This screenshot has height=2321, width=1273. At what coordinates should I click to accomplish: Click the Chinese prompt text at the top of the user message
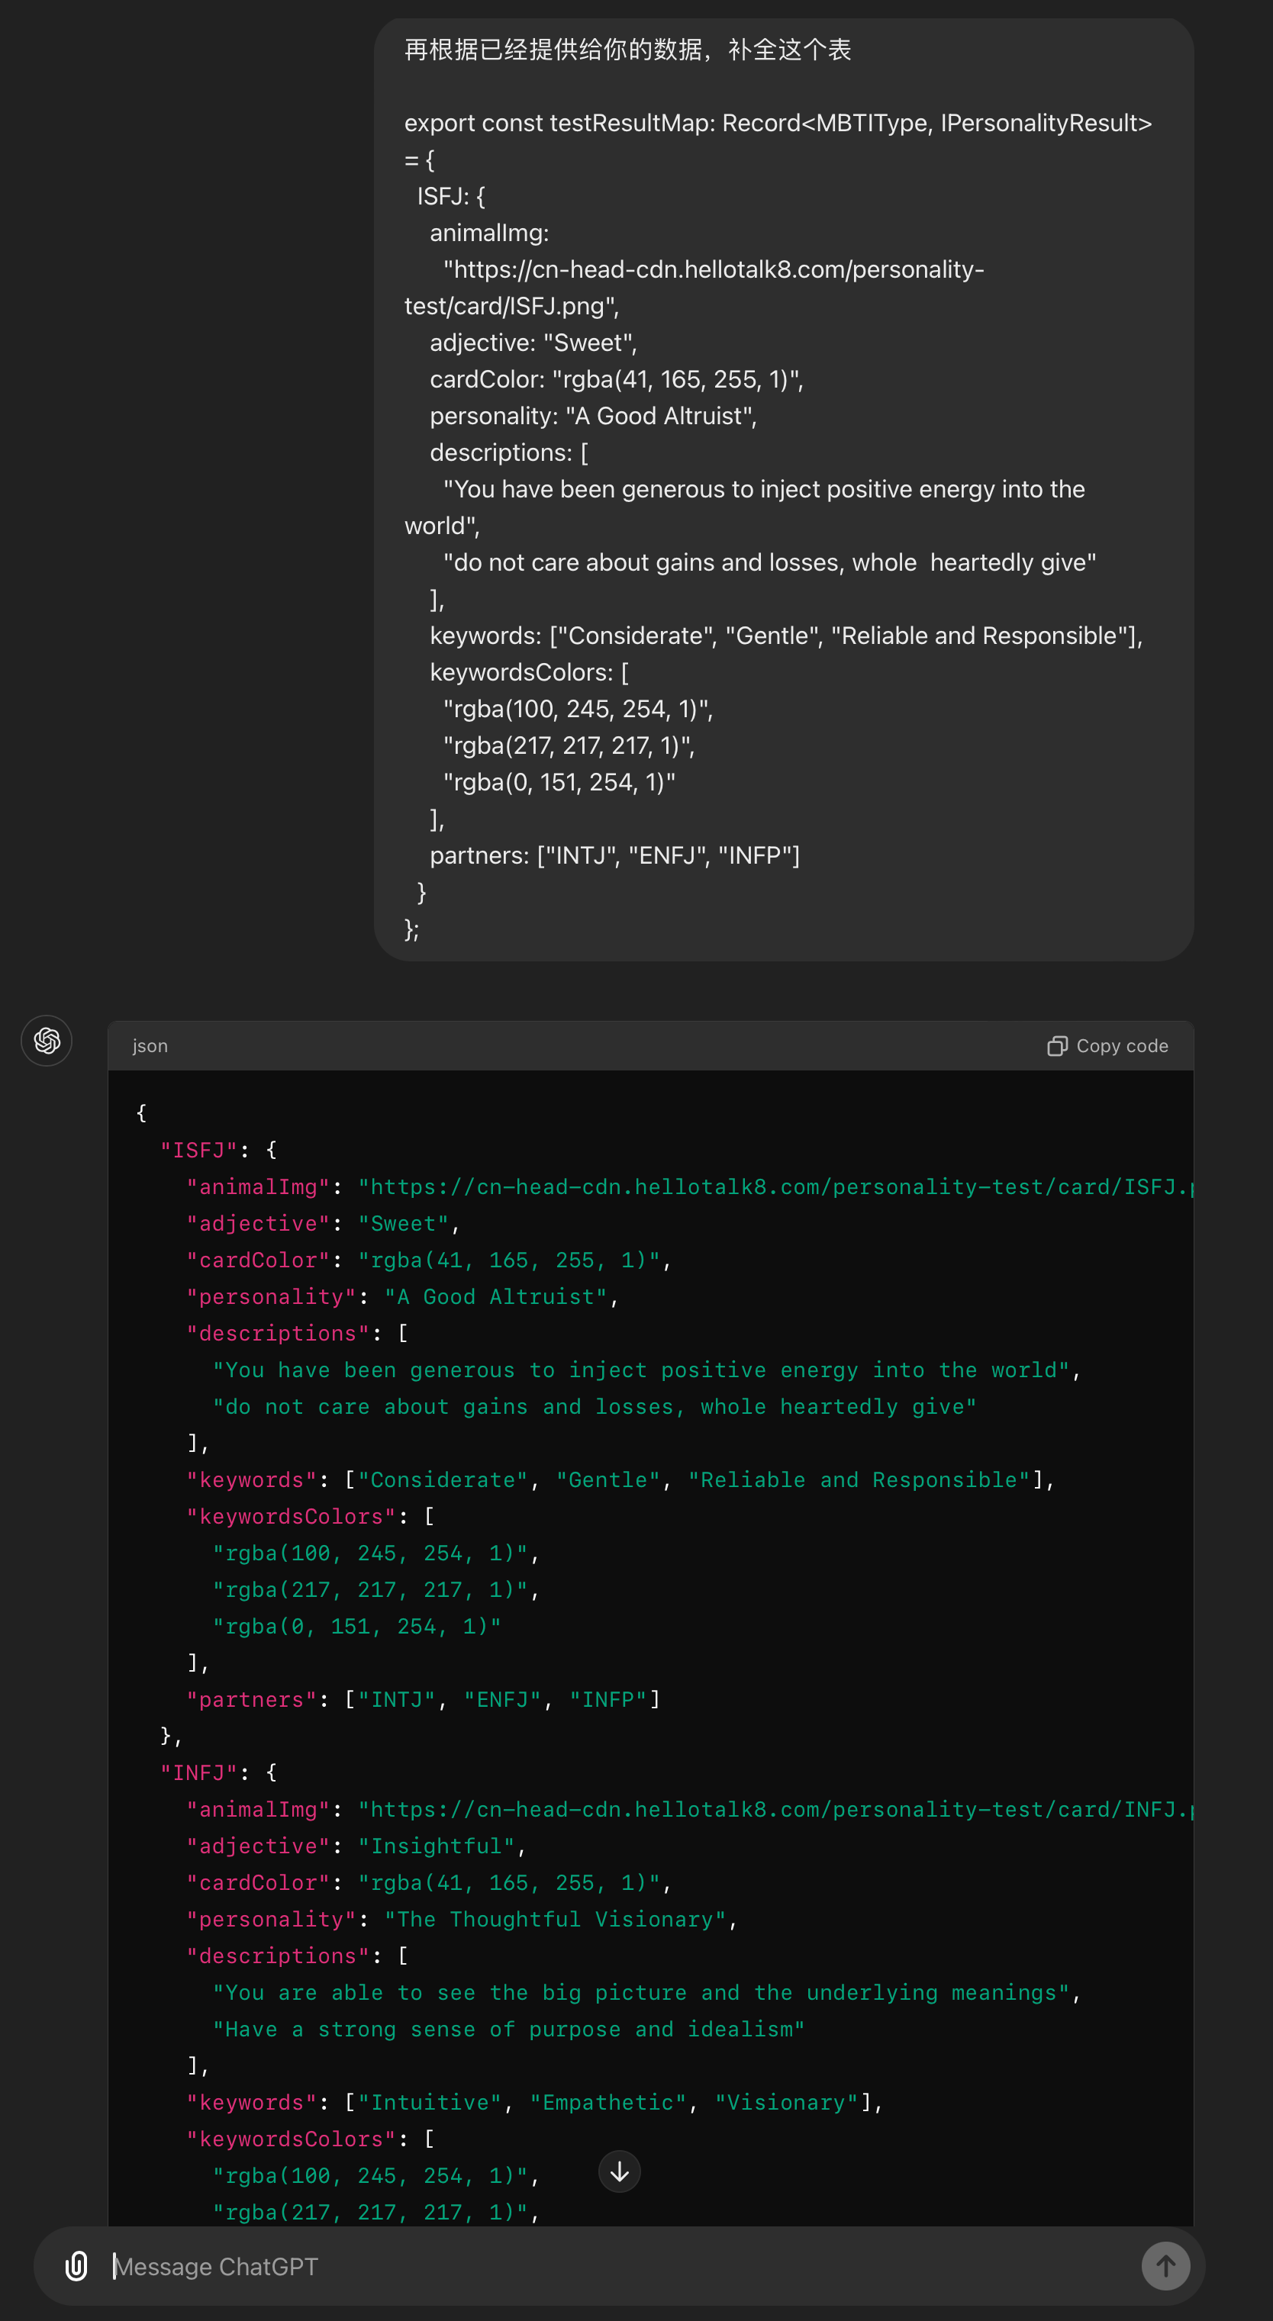pyautogui.click(x=627, y=50)
